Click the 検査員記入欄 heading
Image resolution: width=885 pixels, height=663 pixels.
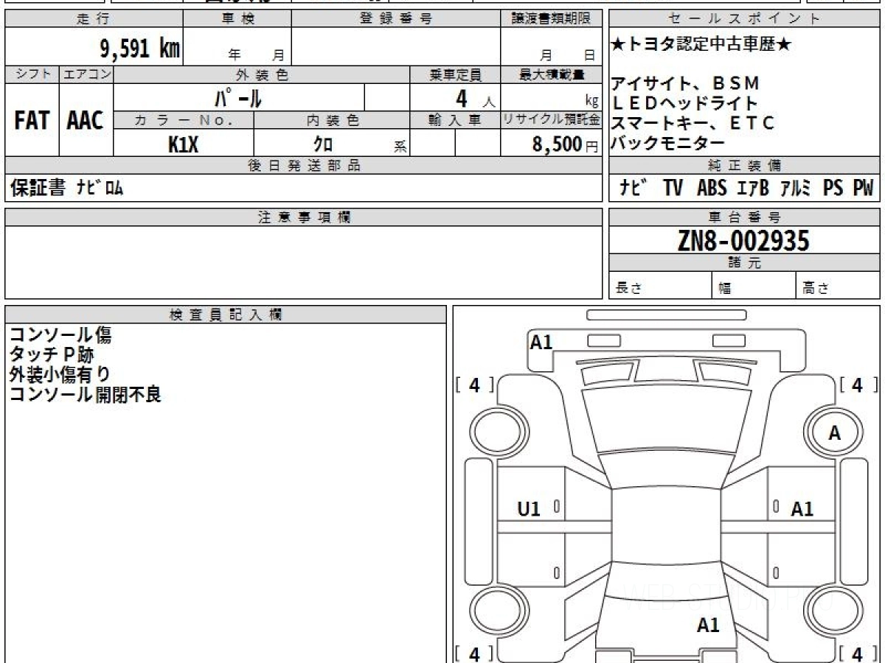click(x=226, y=315)
